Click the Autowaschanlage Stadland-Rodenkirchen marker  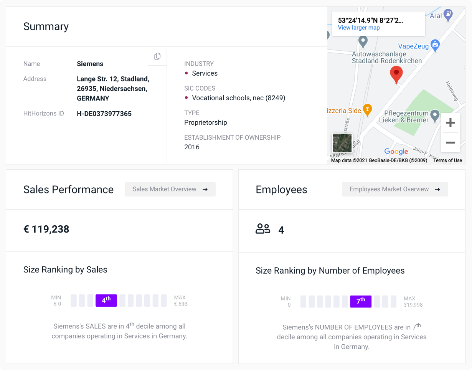pos(363,41)
